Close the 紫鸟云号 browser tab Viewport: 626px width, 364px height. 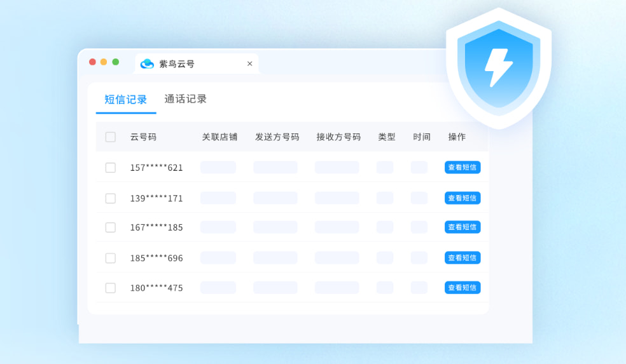tap(249, 64)
